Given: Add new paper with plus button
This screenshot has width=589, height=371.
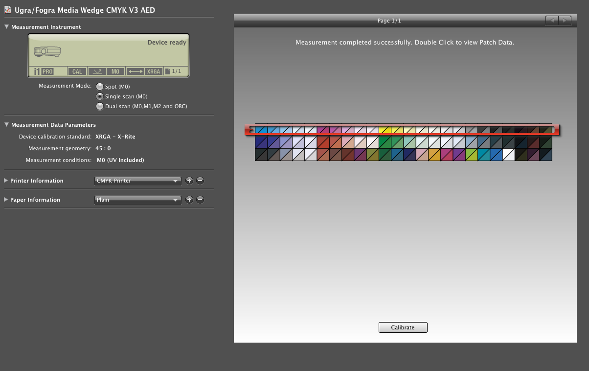Looking at the screenshot, I should [189, 200].
